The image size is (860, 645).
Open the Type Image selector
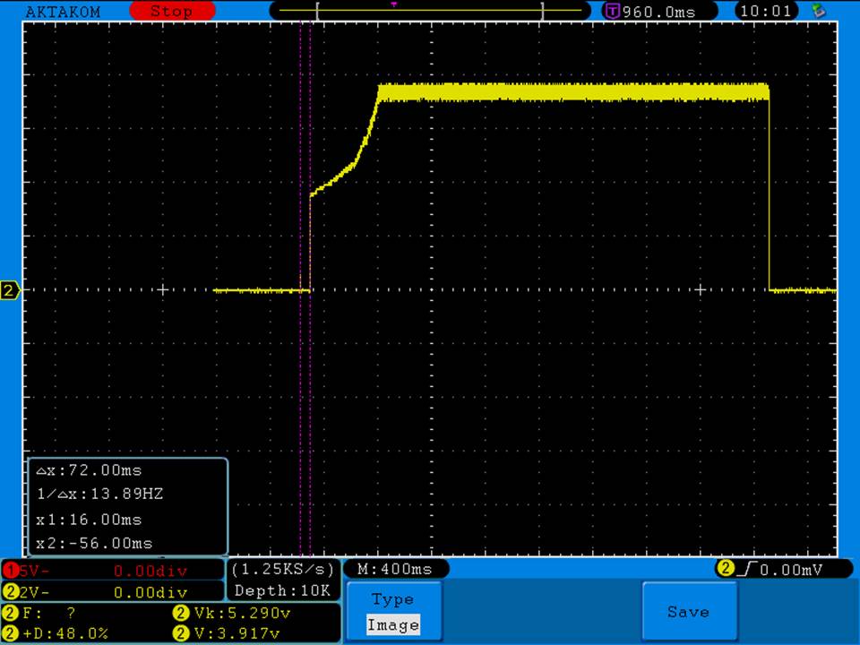392,612
